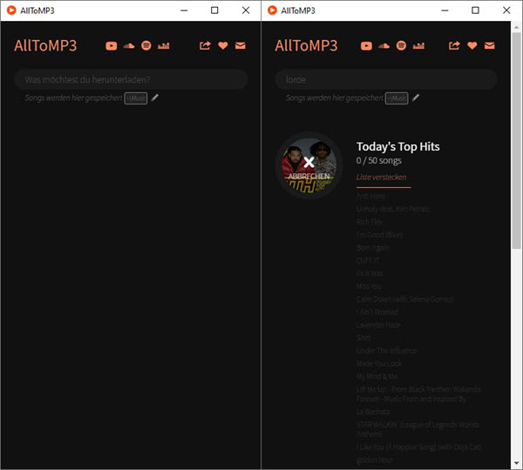
Task: Click the song 'STAR WALKIN' (League of Legends Worlds Anthem)'
Action: pos(418,429)
